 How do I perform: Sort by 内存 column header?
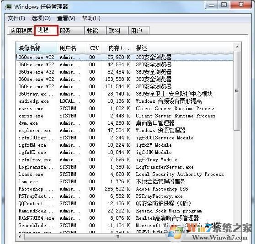pyautogui.click(x=117, y=48)
